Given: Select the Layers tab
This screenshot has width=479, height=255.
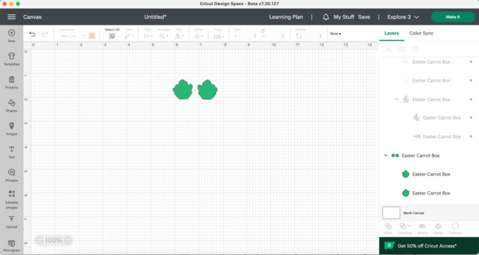Looking at the screenshot, I should 392,33.
